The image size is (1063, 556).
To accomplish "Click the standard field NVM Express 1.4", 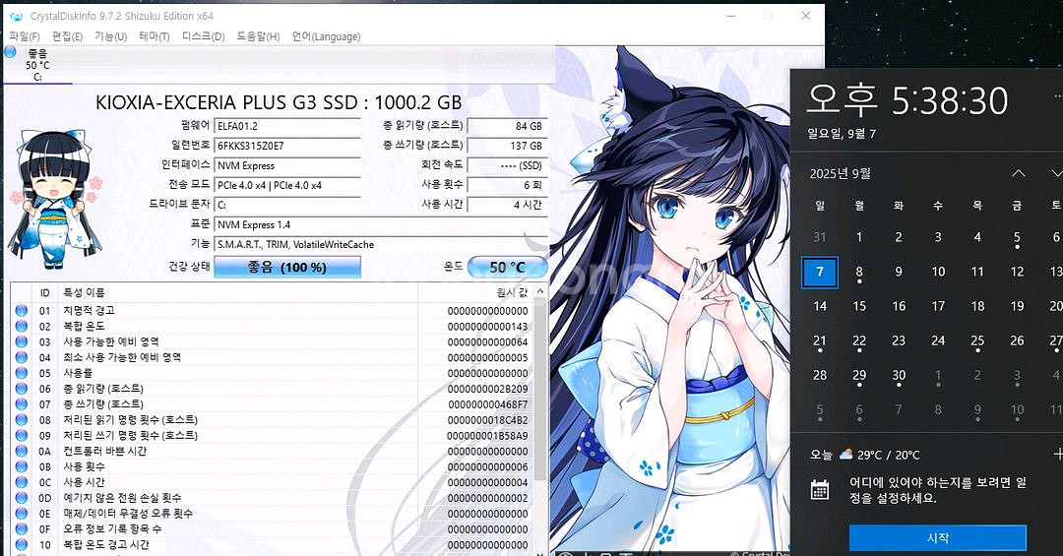I will coord(381,224).
